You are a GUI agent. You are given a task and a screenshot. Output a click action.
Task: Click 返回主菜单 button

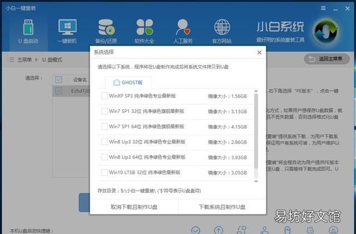[327, 59]
